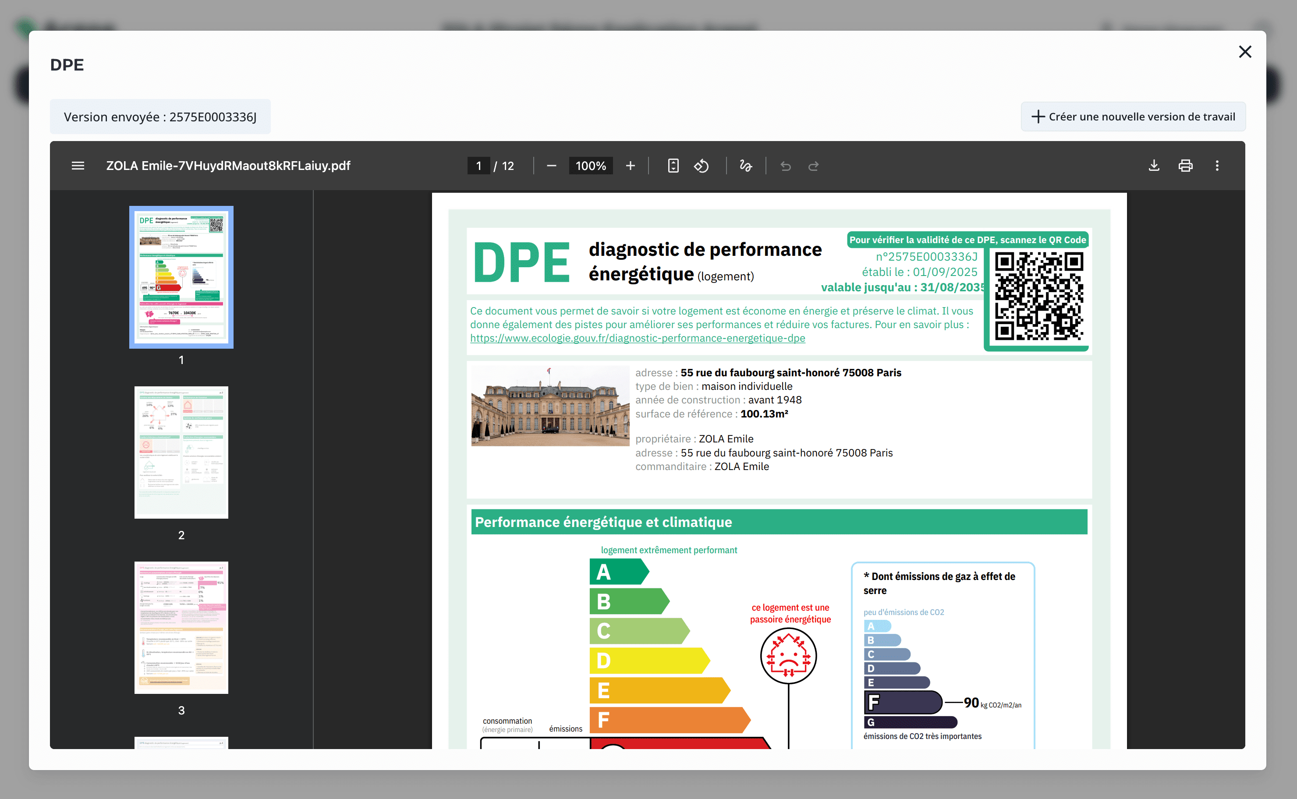Open the PDF viewer more actions menu
This screenshot has height=799, width=1297.
(1217, 166)
